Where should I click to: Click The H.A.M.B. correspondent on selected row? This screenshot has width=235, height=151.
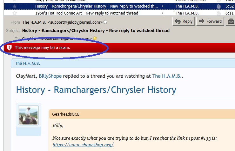(187, 6)
